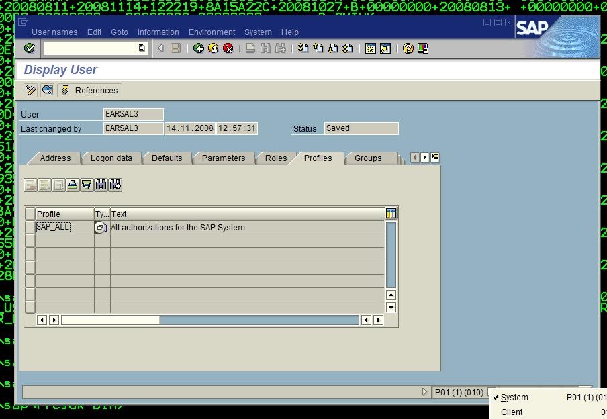Collapse the command field with the triangle
Screen dimensions: 607x419
[160, 48]
